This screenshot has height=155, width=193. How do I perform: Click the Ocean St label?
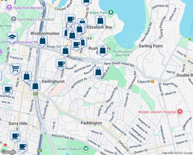[x=160, y=89]
